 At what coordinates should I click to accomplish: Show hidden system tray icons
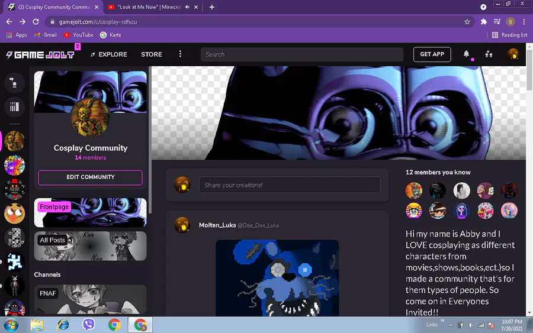click(x=451, y=325)
